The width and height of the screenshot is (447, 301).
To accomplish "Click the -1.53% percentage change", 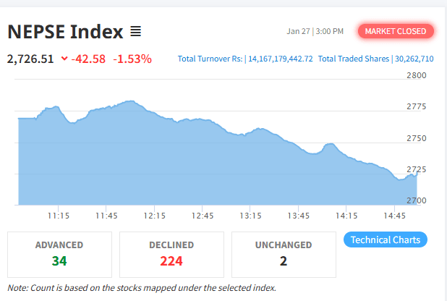I will pos(132,59).
